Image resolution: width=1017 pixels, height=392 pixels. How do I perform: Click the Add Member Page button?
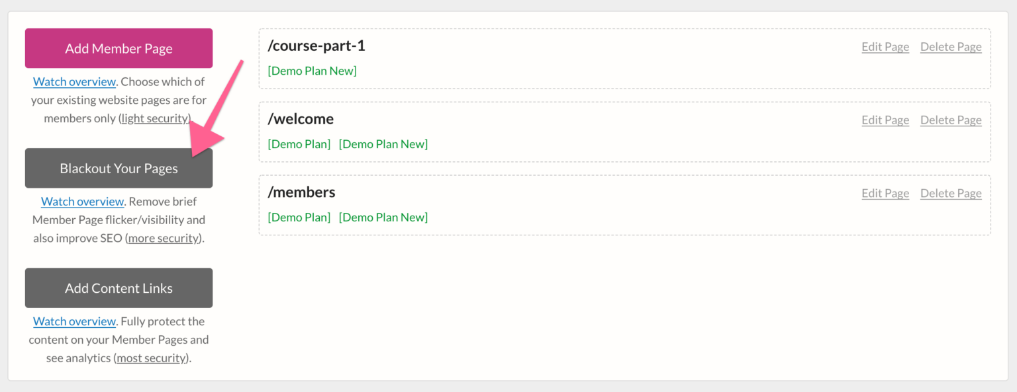click(x=118, y=48)
